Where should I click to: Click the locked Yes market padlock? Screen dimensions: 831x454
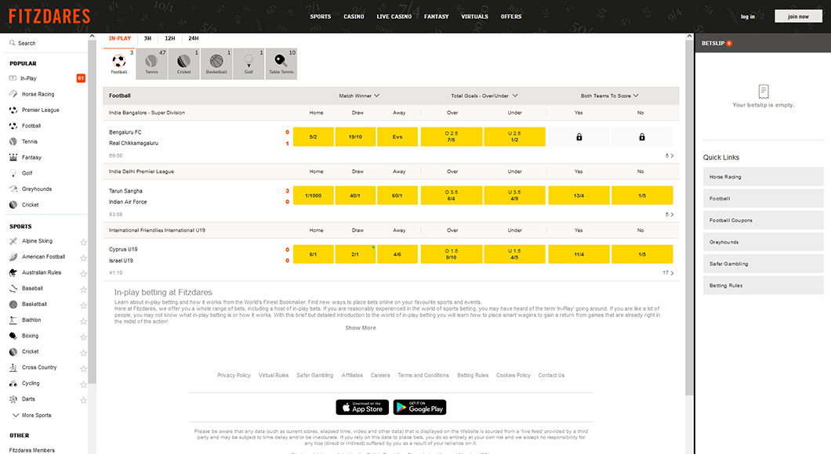point(579,137)
